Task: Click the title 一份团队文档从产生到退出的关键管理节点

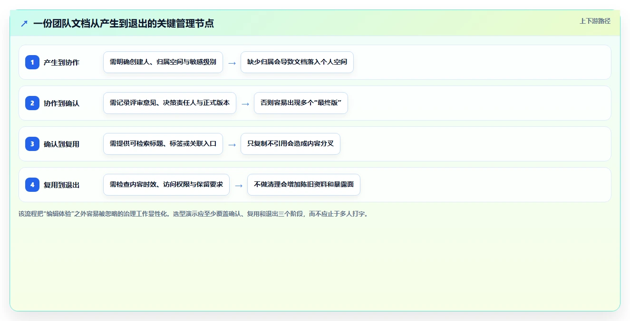Action: (x=124, y=23)
